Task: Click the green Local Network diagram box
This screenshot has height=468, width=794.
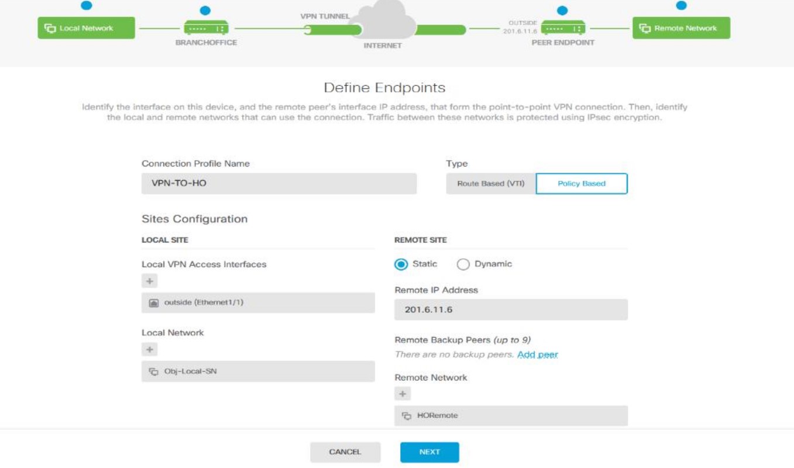Action: pyautogui.click(x=86, y=28)
